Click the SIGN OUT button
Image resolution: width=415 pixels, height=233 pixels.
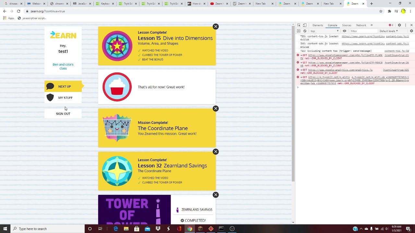(63, 114)
